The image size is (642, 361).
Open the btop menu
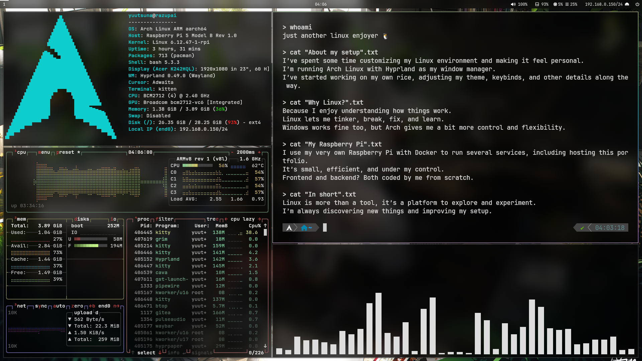(44, 152)
